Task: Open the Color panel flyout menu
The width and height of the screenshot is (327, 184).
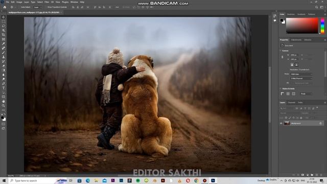Action: (x=325, y=14)
